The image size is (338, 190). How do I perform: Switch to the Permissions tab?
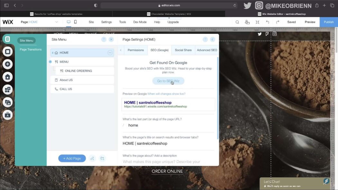(x=136, y=50)
